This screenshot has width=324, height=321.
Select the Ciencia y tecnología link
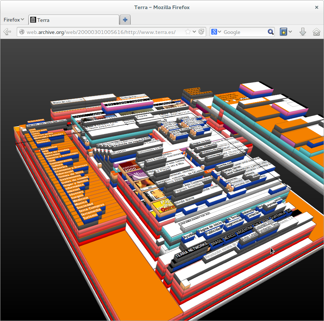tap(62, 155)
